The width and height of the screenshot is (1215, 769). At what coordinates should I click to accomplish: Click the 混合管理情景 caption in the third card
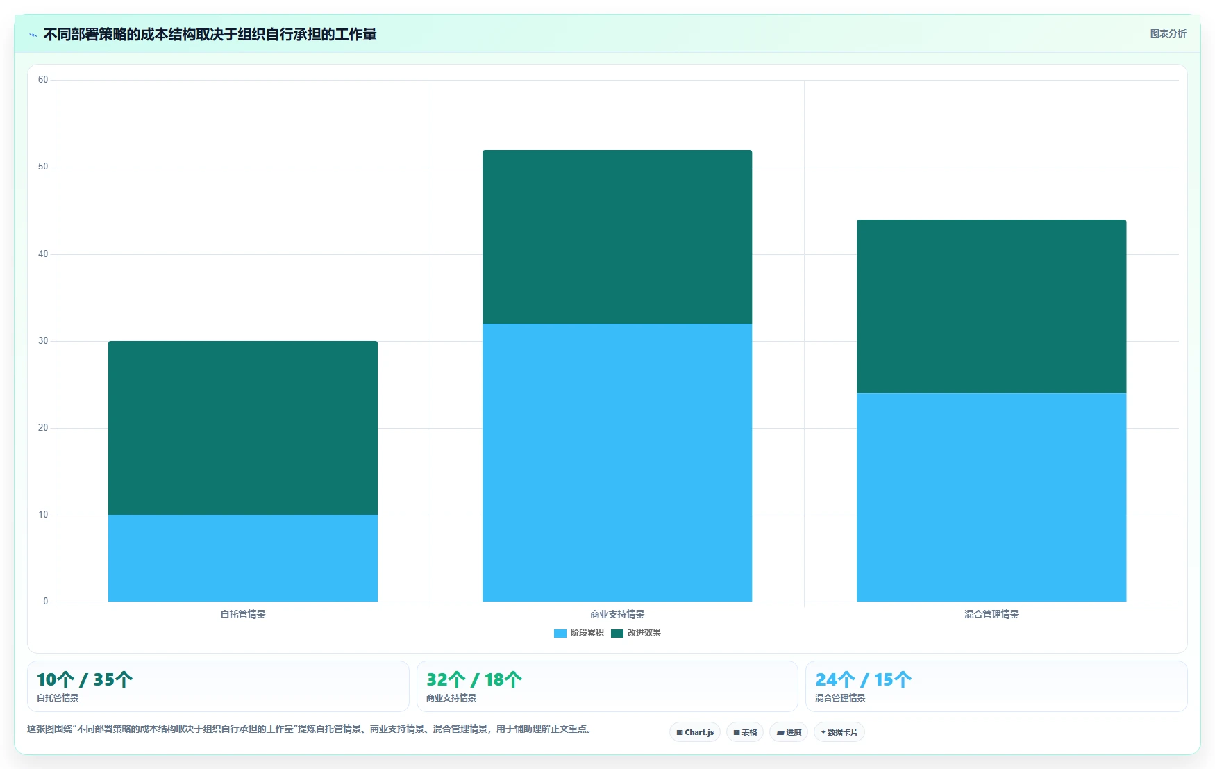[840, 698]
